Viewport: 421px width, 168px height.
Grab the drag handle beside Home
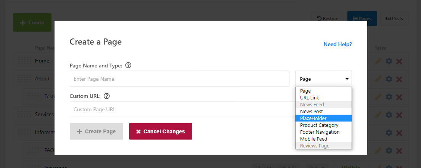pos(24,61)
